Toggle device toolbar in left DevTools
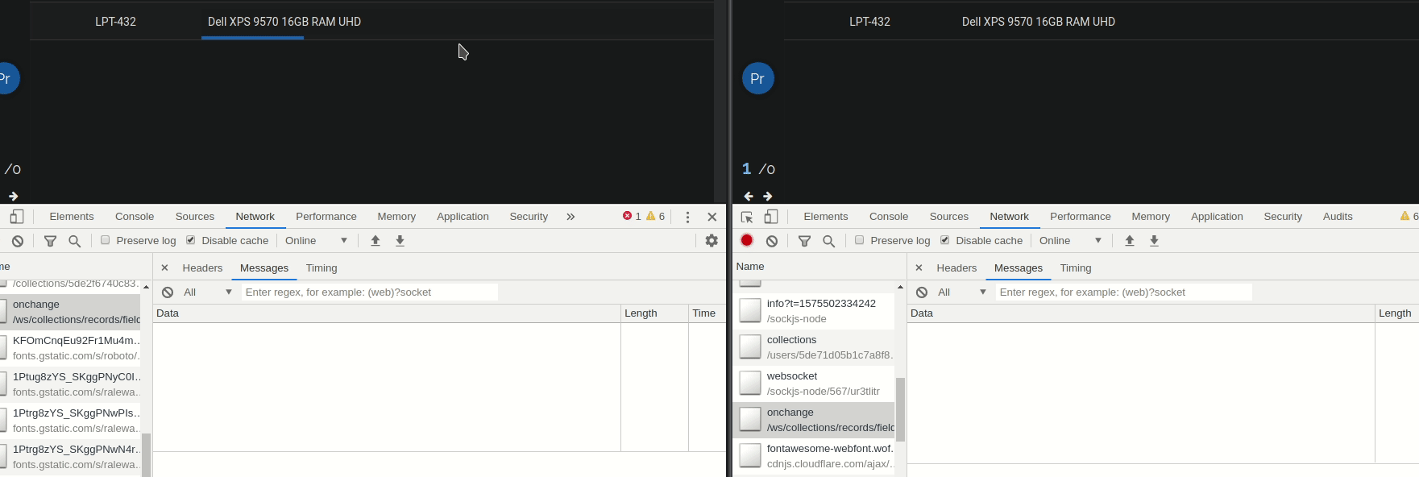Screen dimensions: 1419x477 (17, 216)
